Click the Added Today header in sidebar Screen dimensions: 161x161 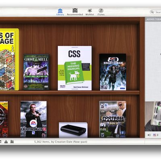click(154, 19)
